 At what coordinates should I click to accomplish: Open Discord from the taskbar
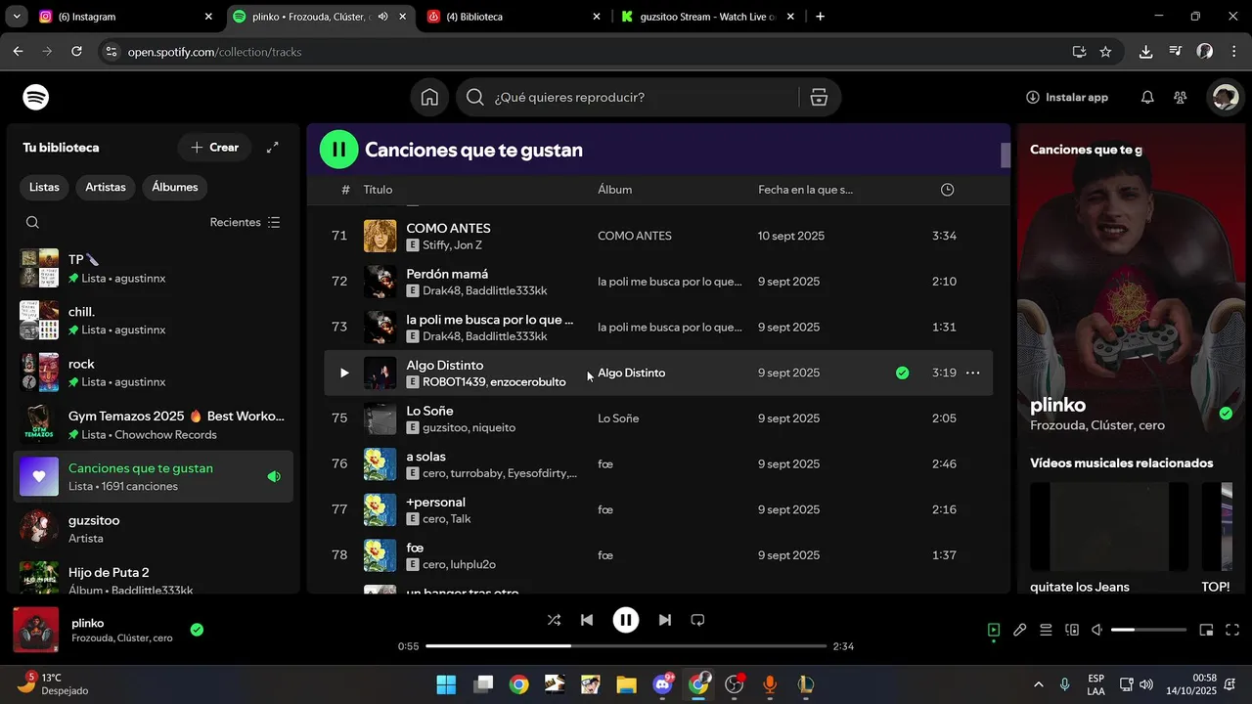pyautogui.click(x=662, y=684)
